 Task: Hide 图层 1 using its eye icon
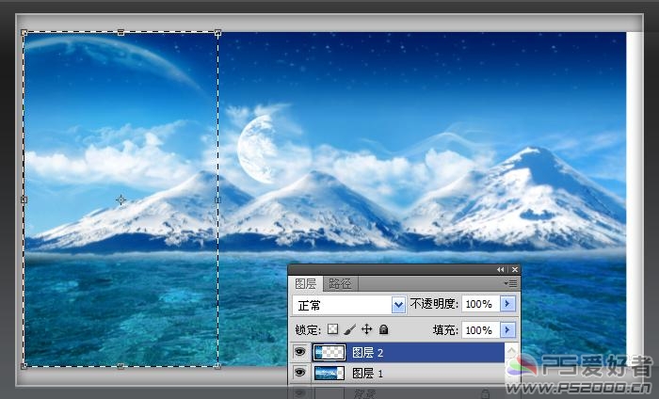coord(300,374)
